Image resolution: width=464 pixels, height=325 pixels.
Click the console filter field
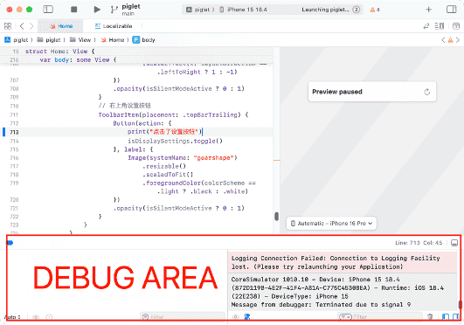(x=380, y=317)
